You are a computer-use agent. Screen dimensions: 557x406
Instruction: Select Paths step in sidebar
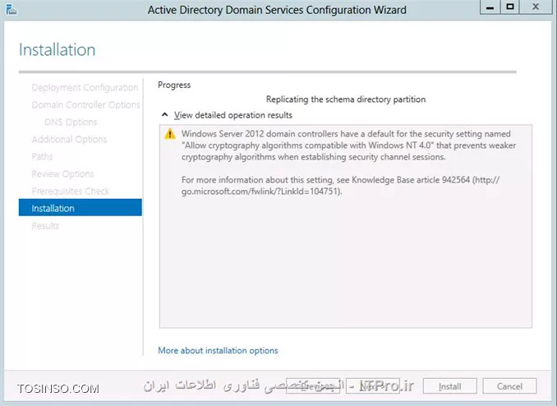point(42,157)
